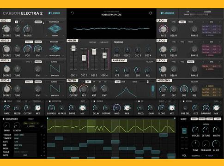Click the OSC 4 sawtooth waveform display

click(x=55, y=89)
